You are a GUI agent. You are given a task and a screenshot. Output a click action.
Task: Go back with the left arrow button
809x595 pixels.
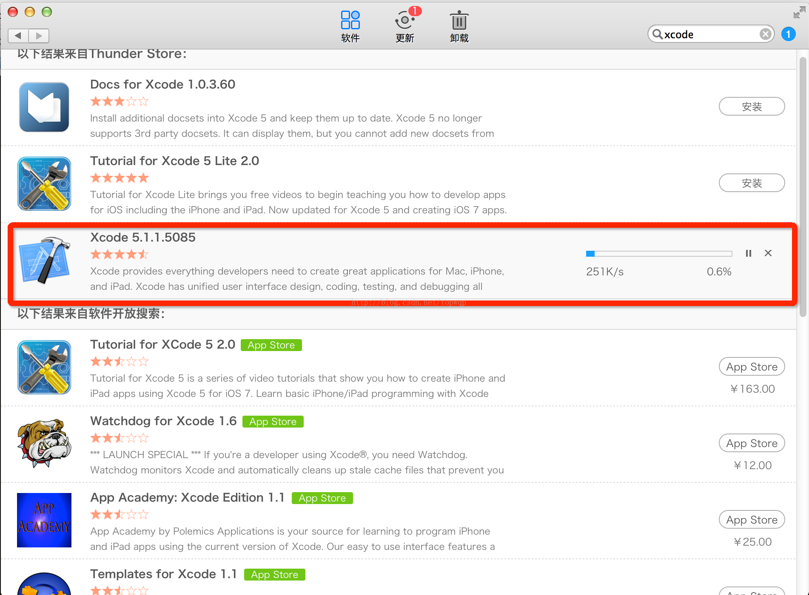click(18, 36)
